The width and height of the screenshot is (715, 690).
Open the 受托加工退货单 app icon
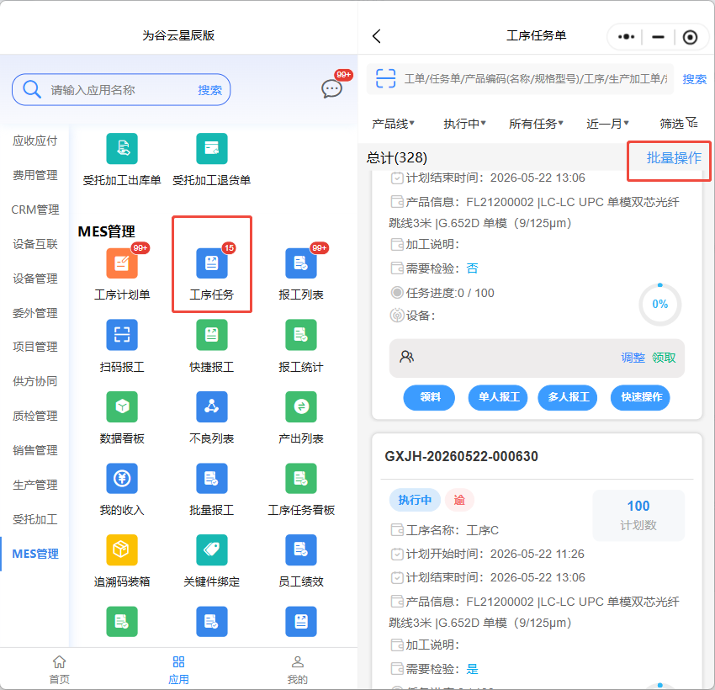pos(212,149)
